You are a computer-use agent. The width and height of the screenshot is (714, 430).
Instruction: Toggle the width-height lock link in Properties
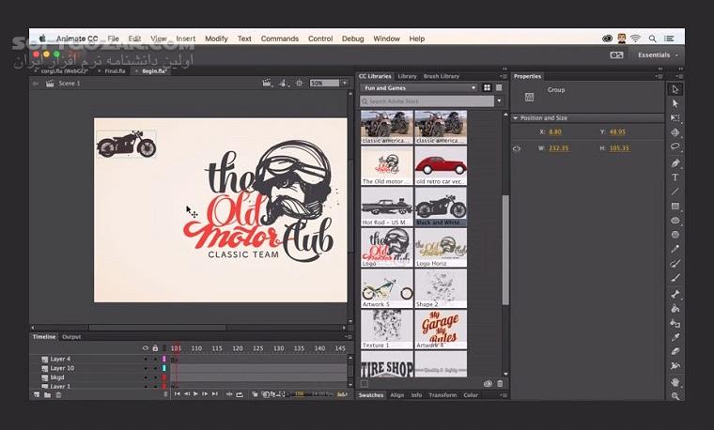pos(517,148)
